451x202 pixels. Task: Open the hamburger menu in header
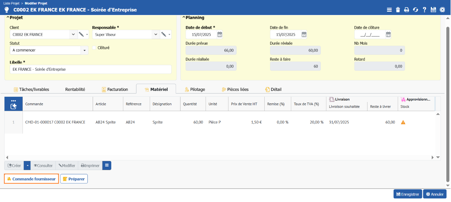(x=389, y=10)
